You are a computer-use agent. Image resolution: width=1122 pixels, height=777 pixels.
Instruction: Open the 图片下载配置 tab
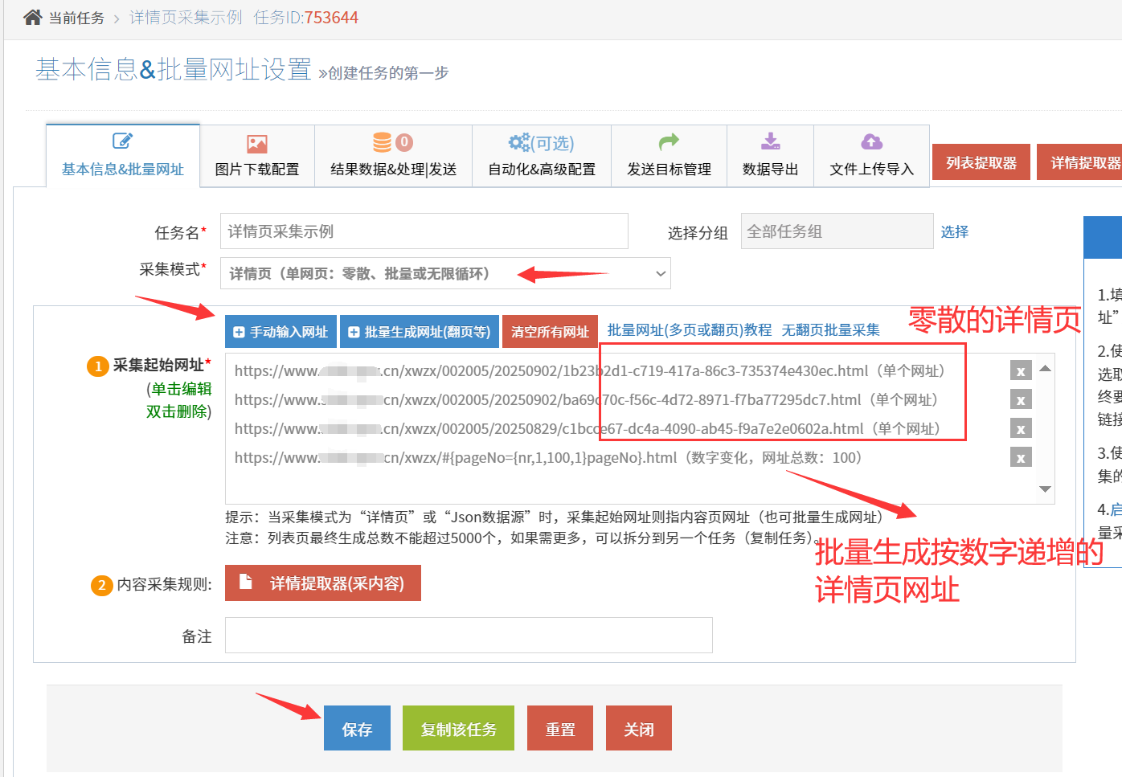click(x=257, y=157)
